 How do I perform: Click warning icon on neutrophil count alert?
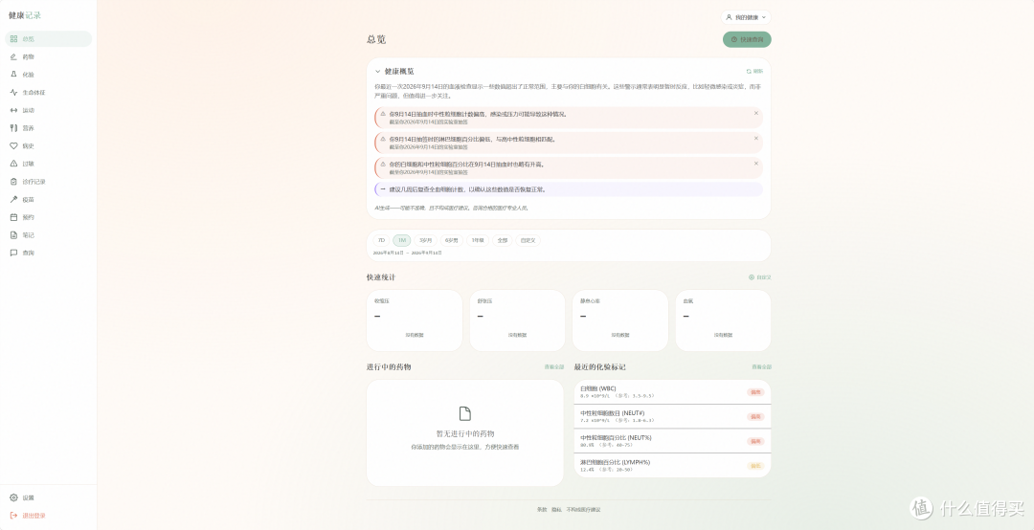(x=382, y=114)
